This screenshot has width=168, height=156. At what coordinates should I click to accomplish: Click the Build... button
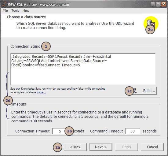coord(145,91)
